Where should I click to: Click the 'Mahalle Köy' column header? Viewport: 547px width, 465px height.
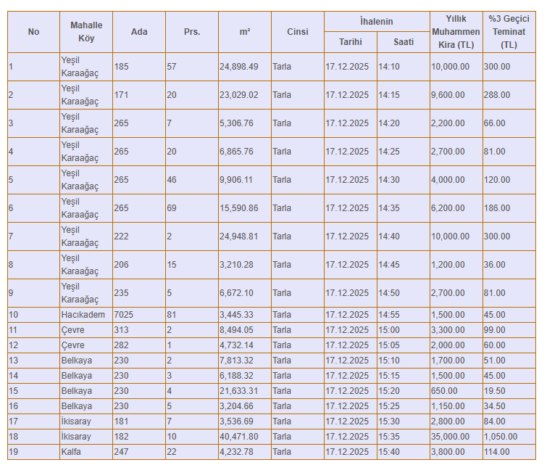click(86, 32)
